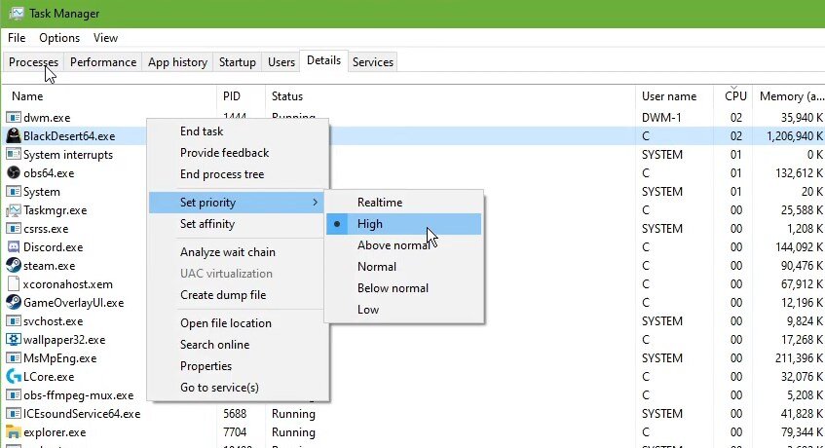Screen dimensions: 825x448
Task: Click the MsMpEng.exe icon
Action: tap(14, 358)
